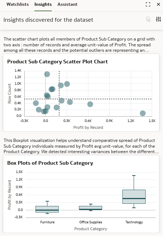Screen dimensions: 163x236
Task: Open insight settings sliders icon
Action: coord(158,19)
